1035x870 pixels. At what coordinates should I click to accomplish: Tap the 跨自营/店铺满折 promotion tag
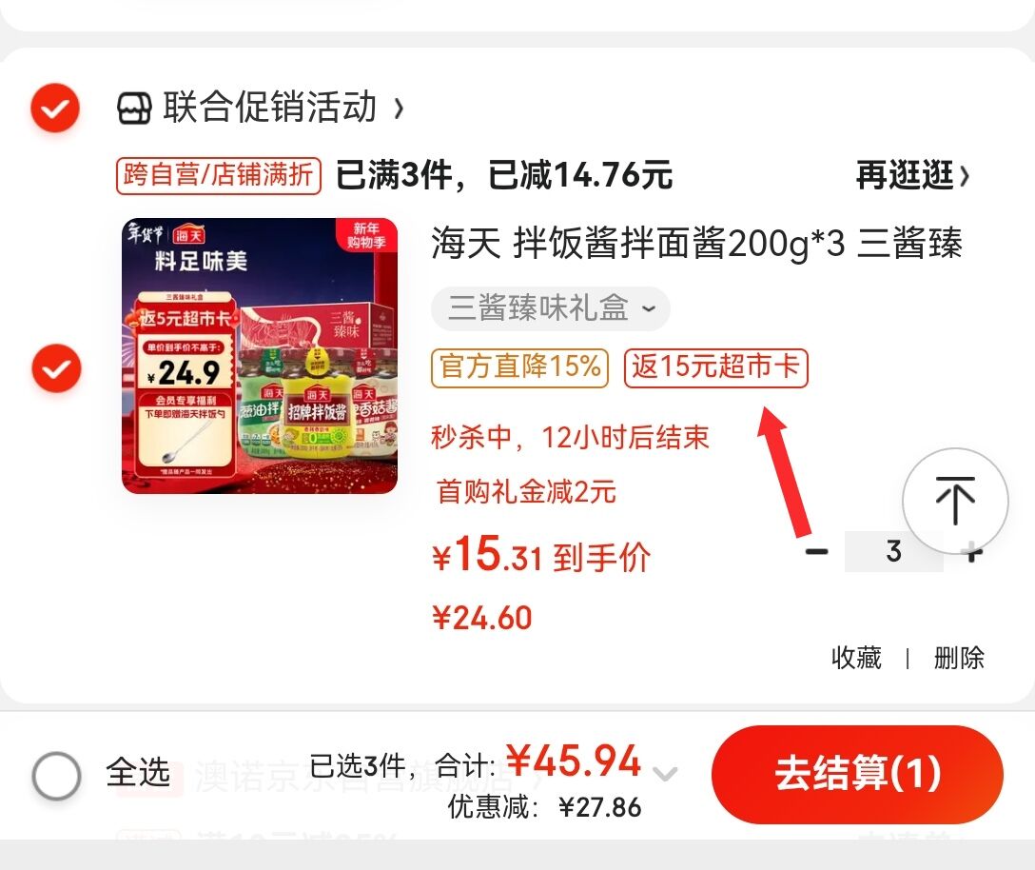(219, 176)
